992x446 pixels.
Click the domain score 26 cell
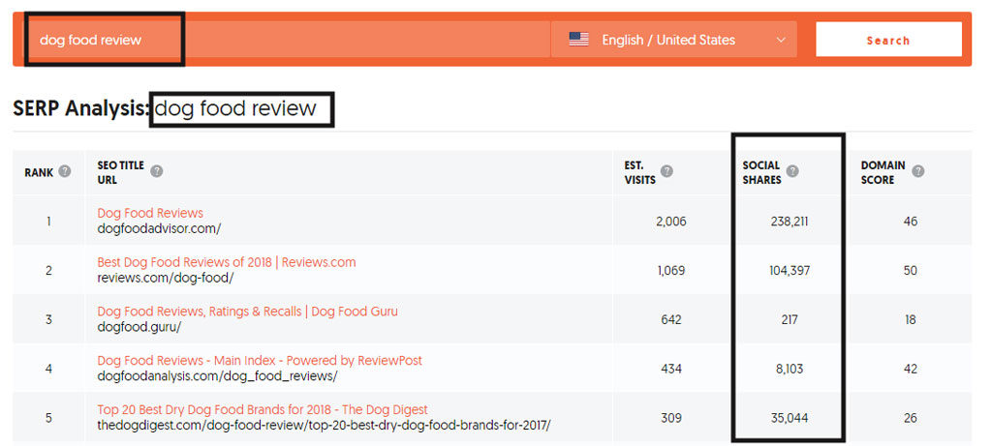click(x=911, y=418)
